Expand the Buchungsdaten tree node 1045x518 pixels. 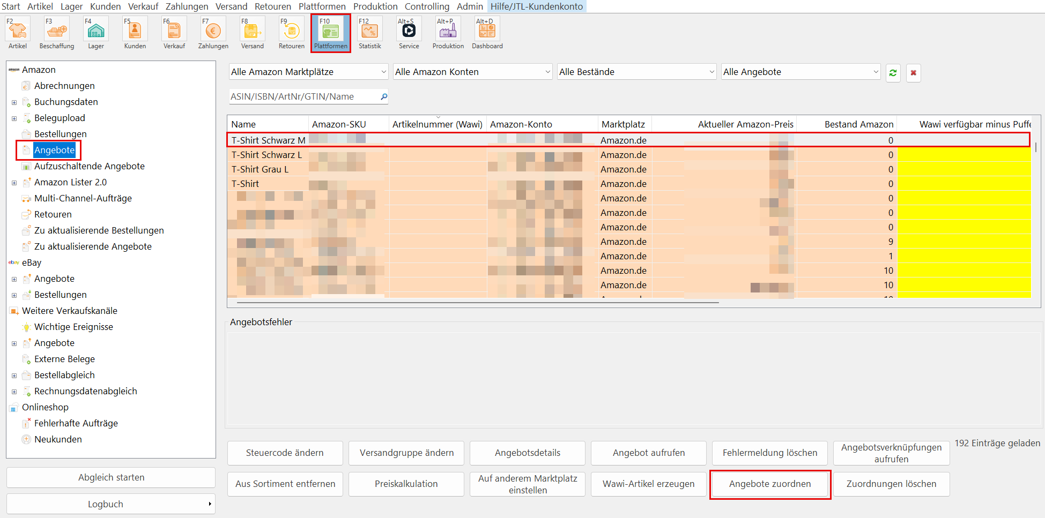pyautogui.click(x=14, y=102)
